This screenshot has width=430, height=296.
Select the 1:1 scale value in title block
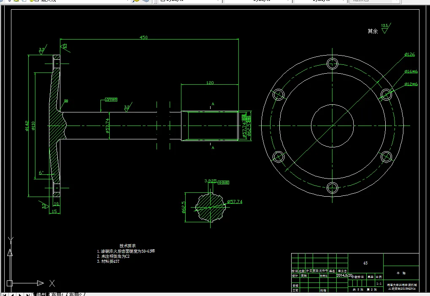[x=379, y=284]
